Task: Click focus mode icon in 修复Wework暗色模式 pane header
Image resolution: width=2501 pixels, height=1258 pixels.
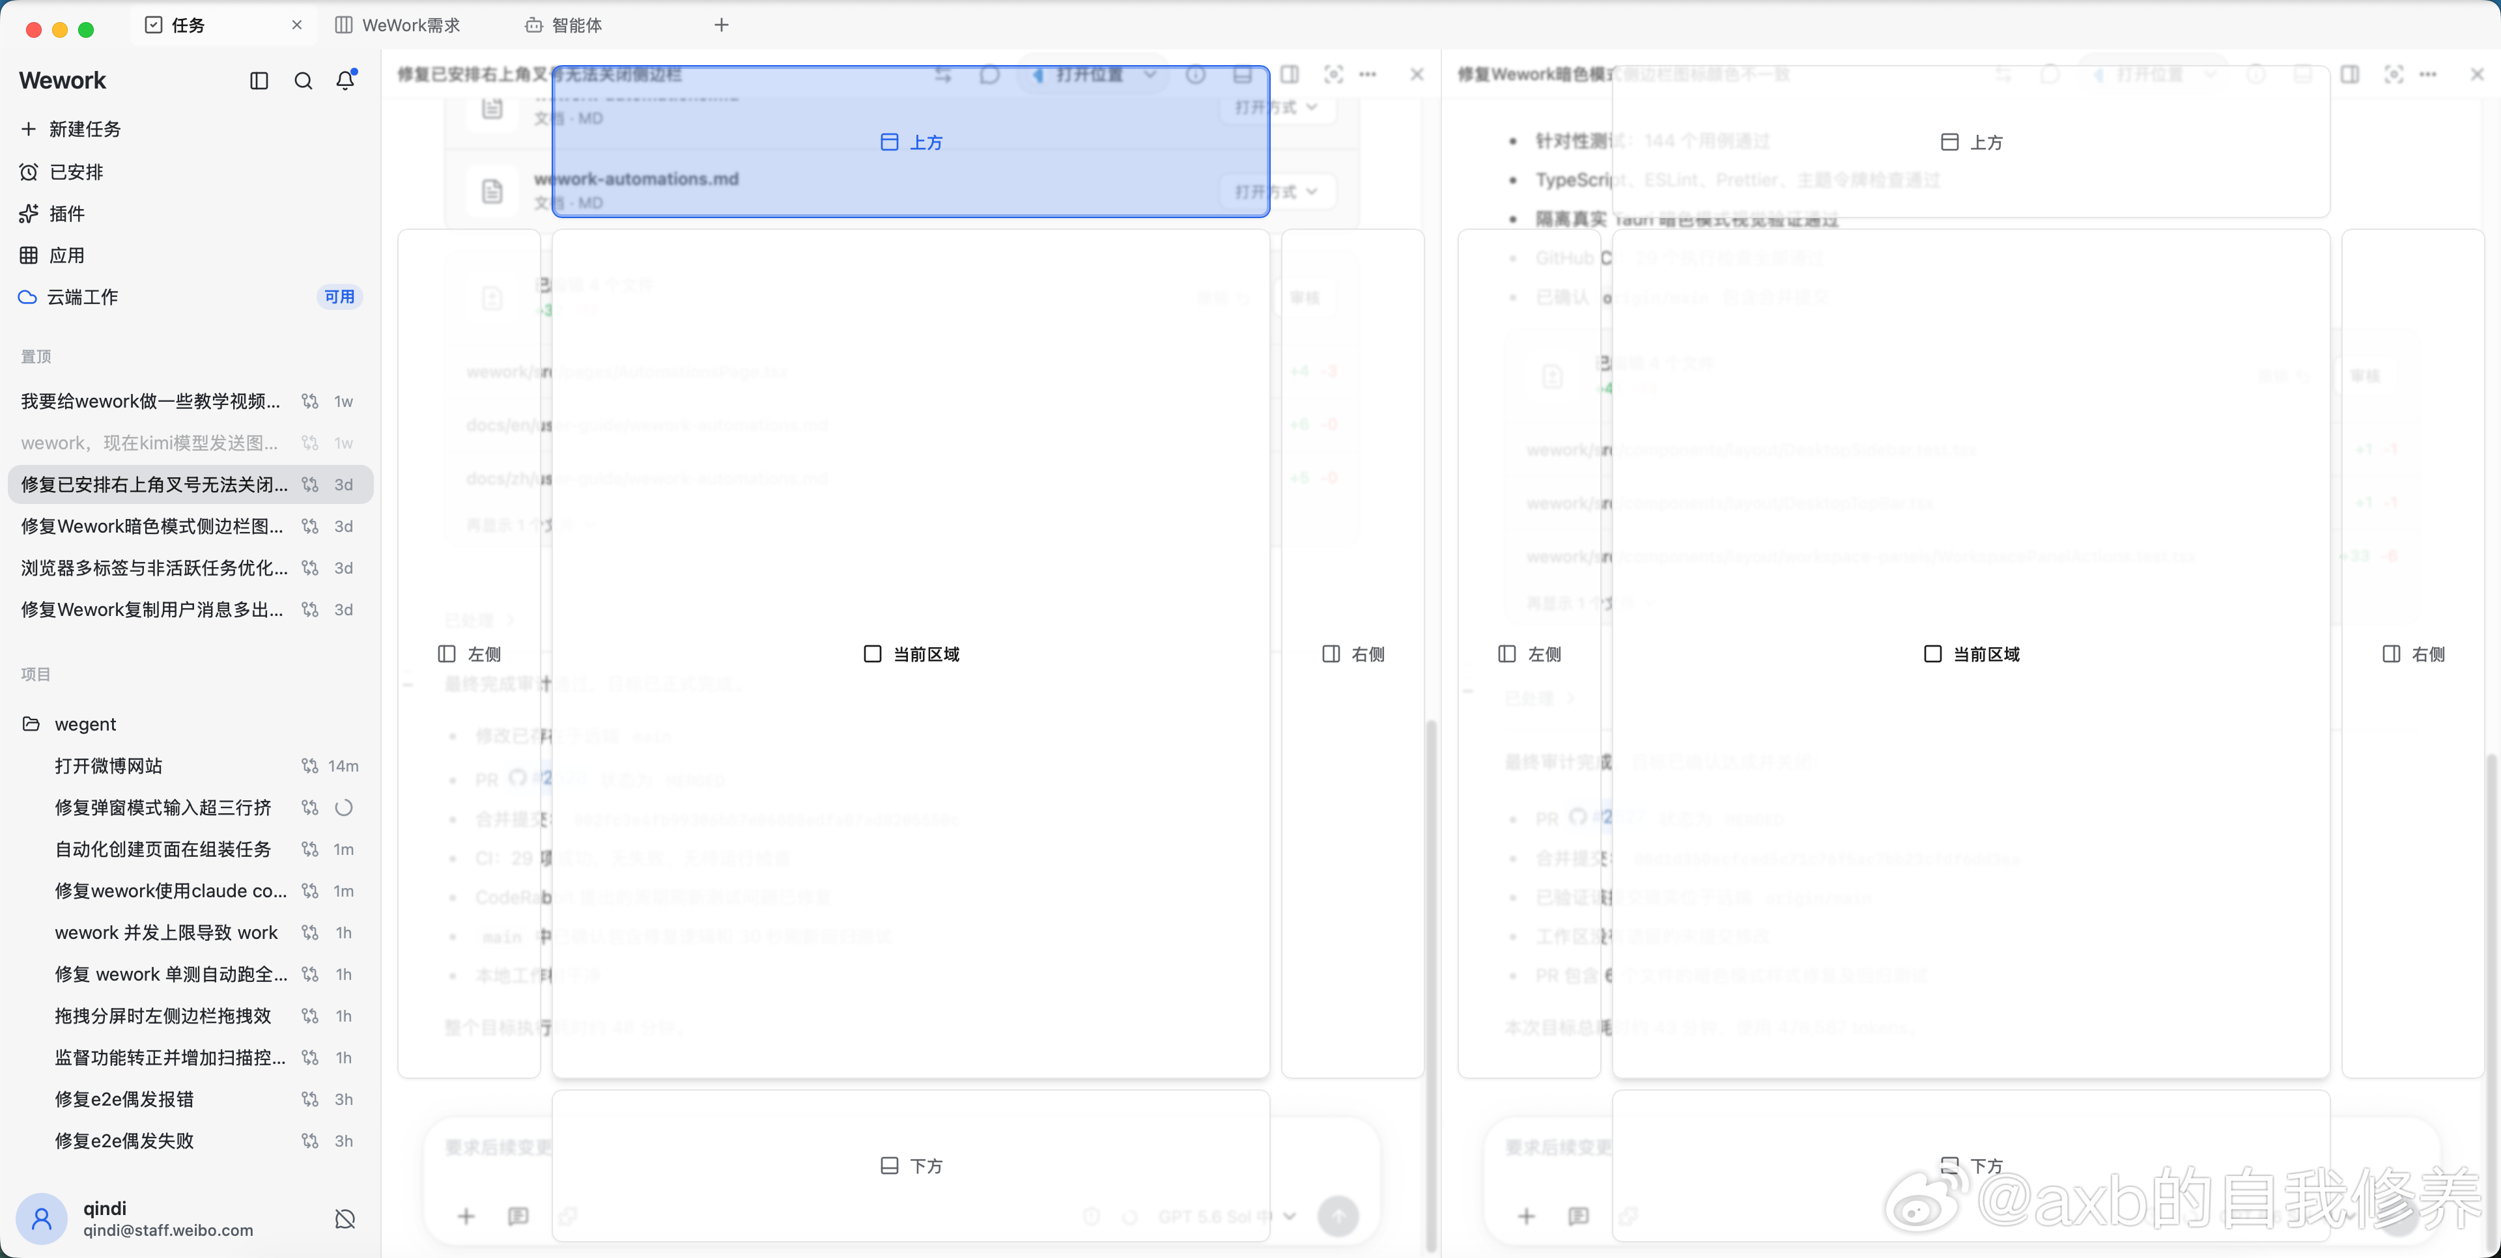Action: (x=2394, y=75)
